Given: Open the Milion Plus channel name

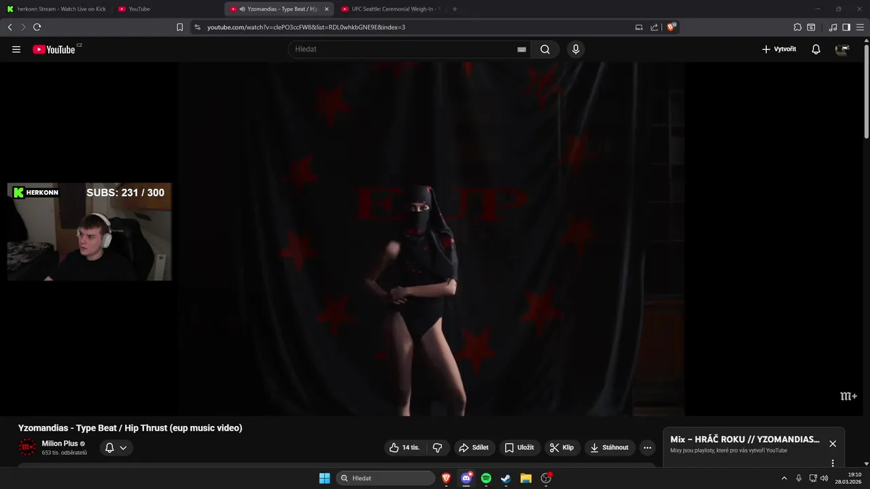Looking at the screenshot, I should point(60,443).
